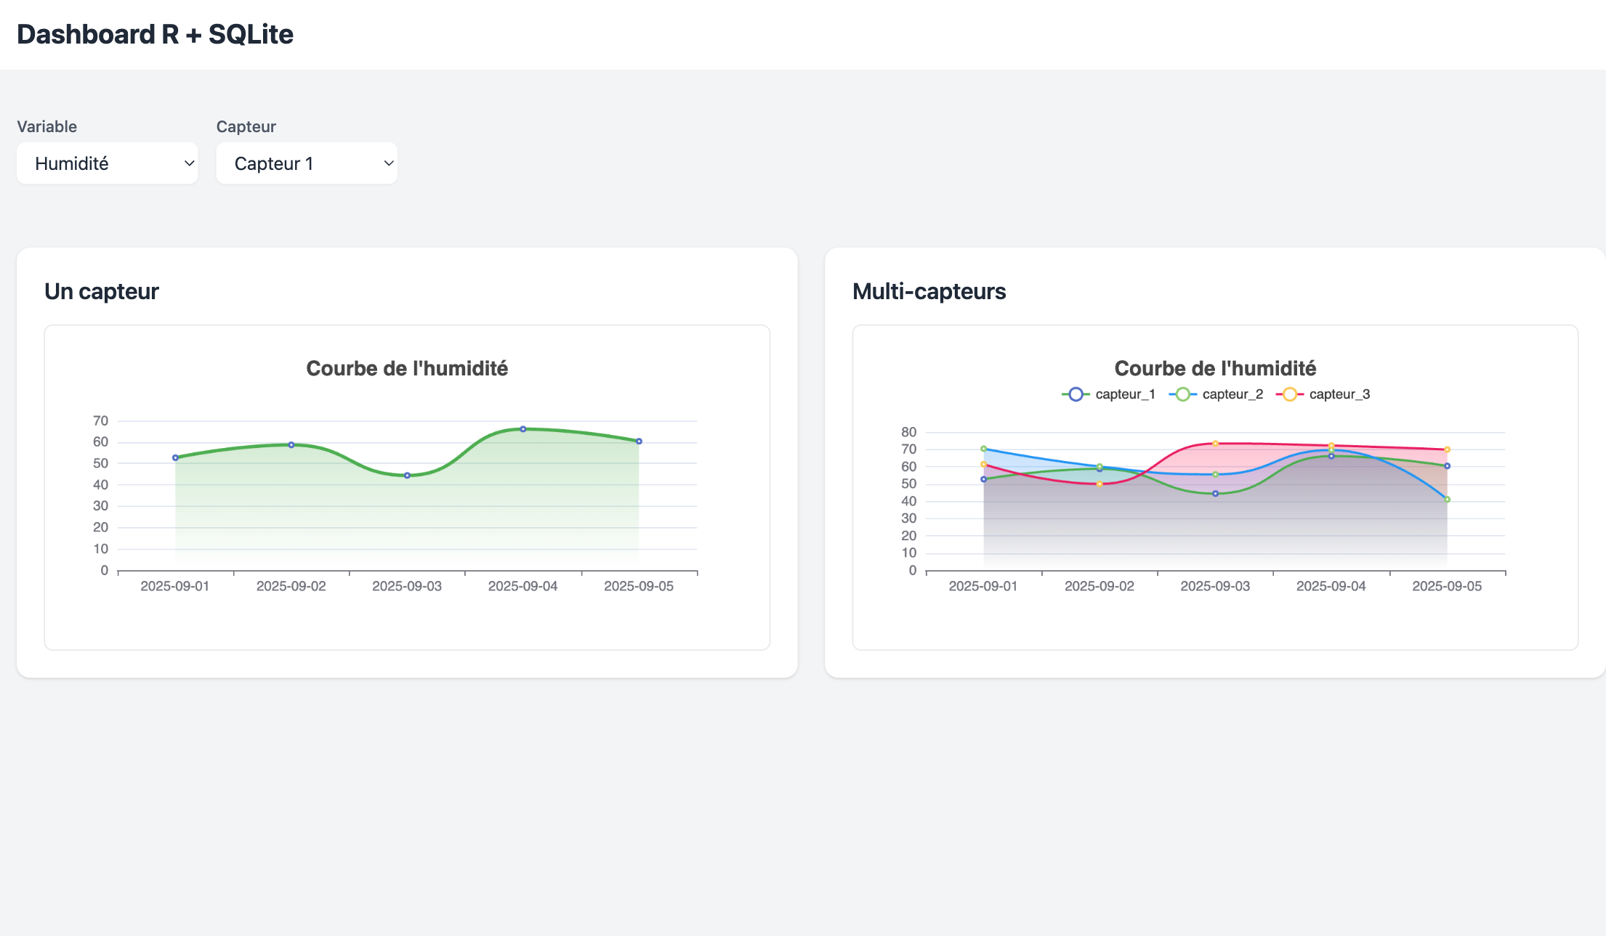Image resolution: width=1606 pixels, height=936 pixels.
Task: Click capteur_2 lowest point at 2025-09-05 in Multi-capteurs
Action: [1447, 500]
